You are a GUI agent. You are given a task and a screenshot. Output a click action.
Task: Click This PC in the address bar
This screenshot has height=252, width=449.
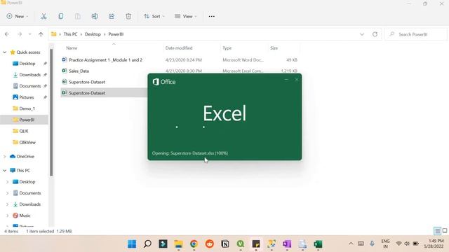[70, 34]
